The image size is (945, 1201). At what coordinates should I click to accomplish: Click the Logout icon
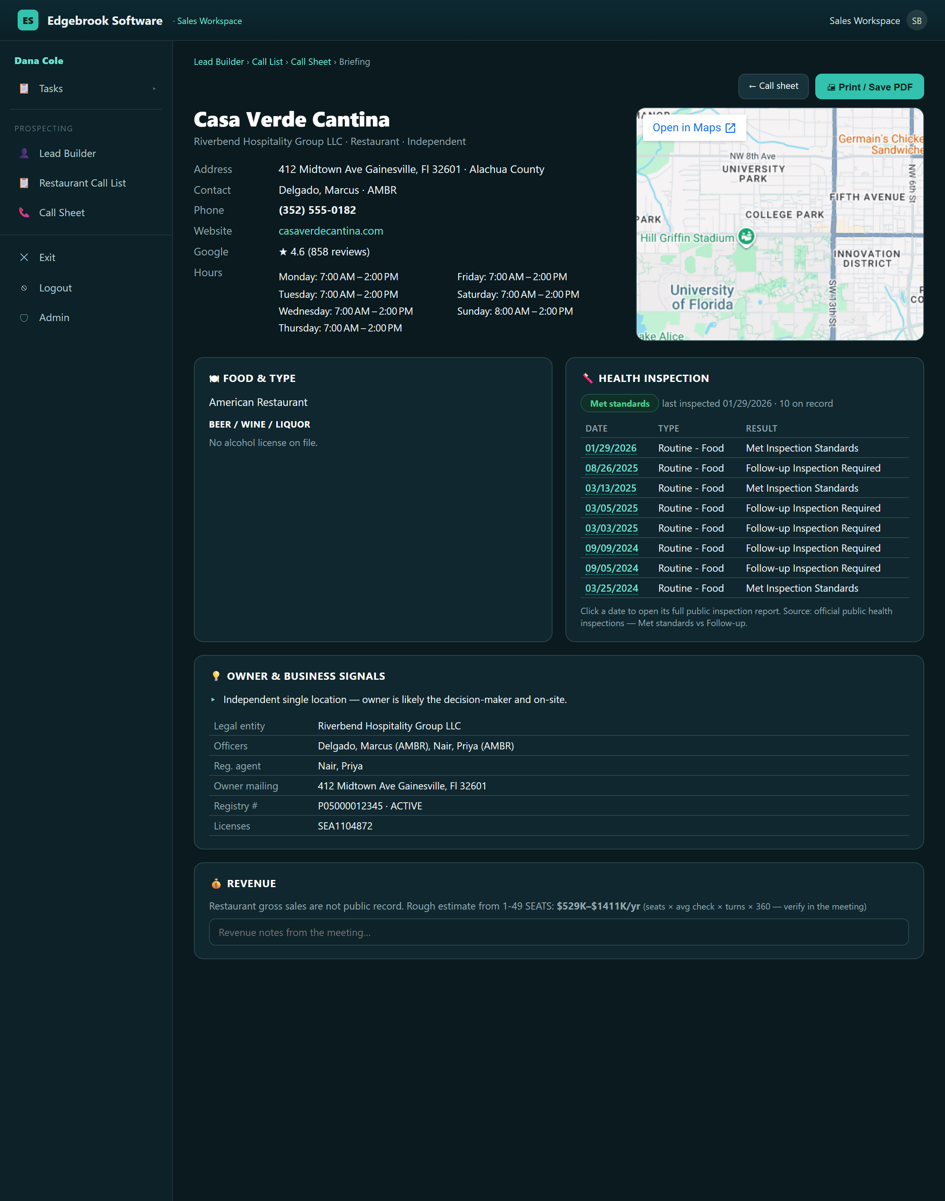pyautogui.click(x=24, y=288)
